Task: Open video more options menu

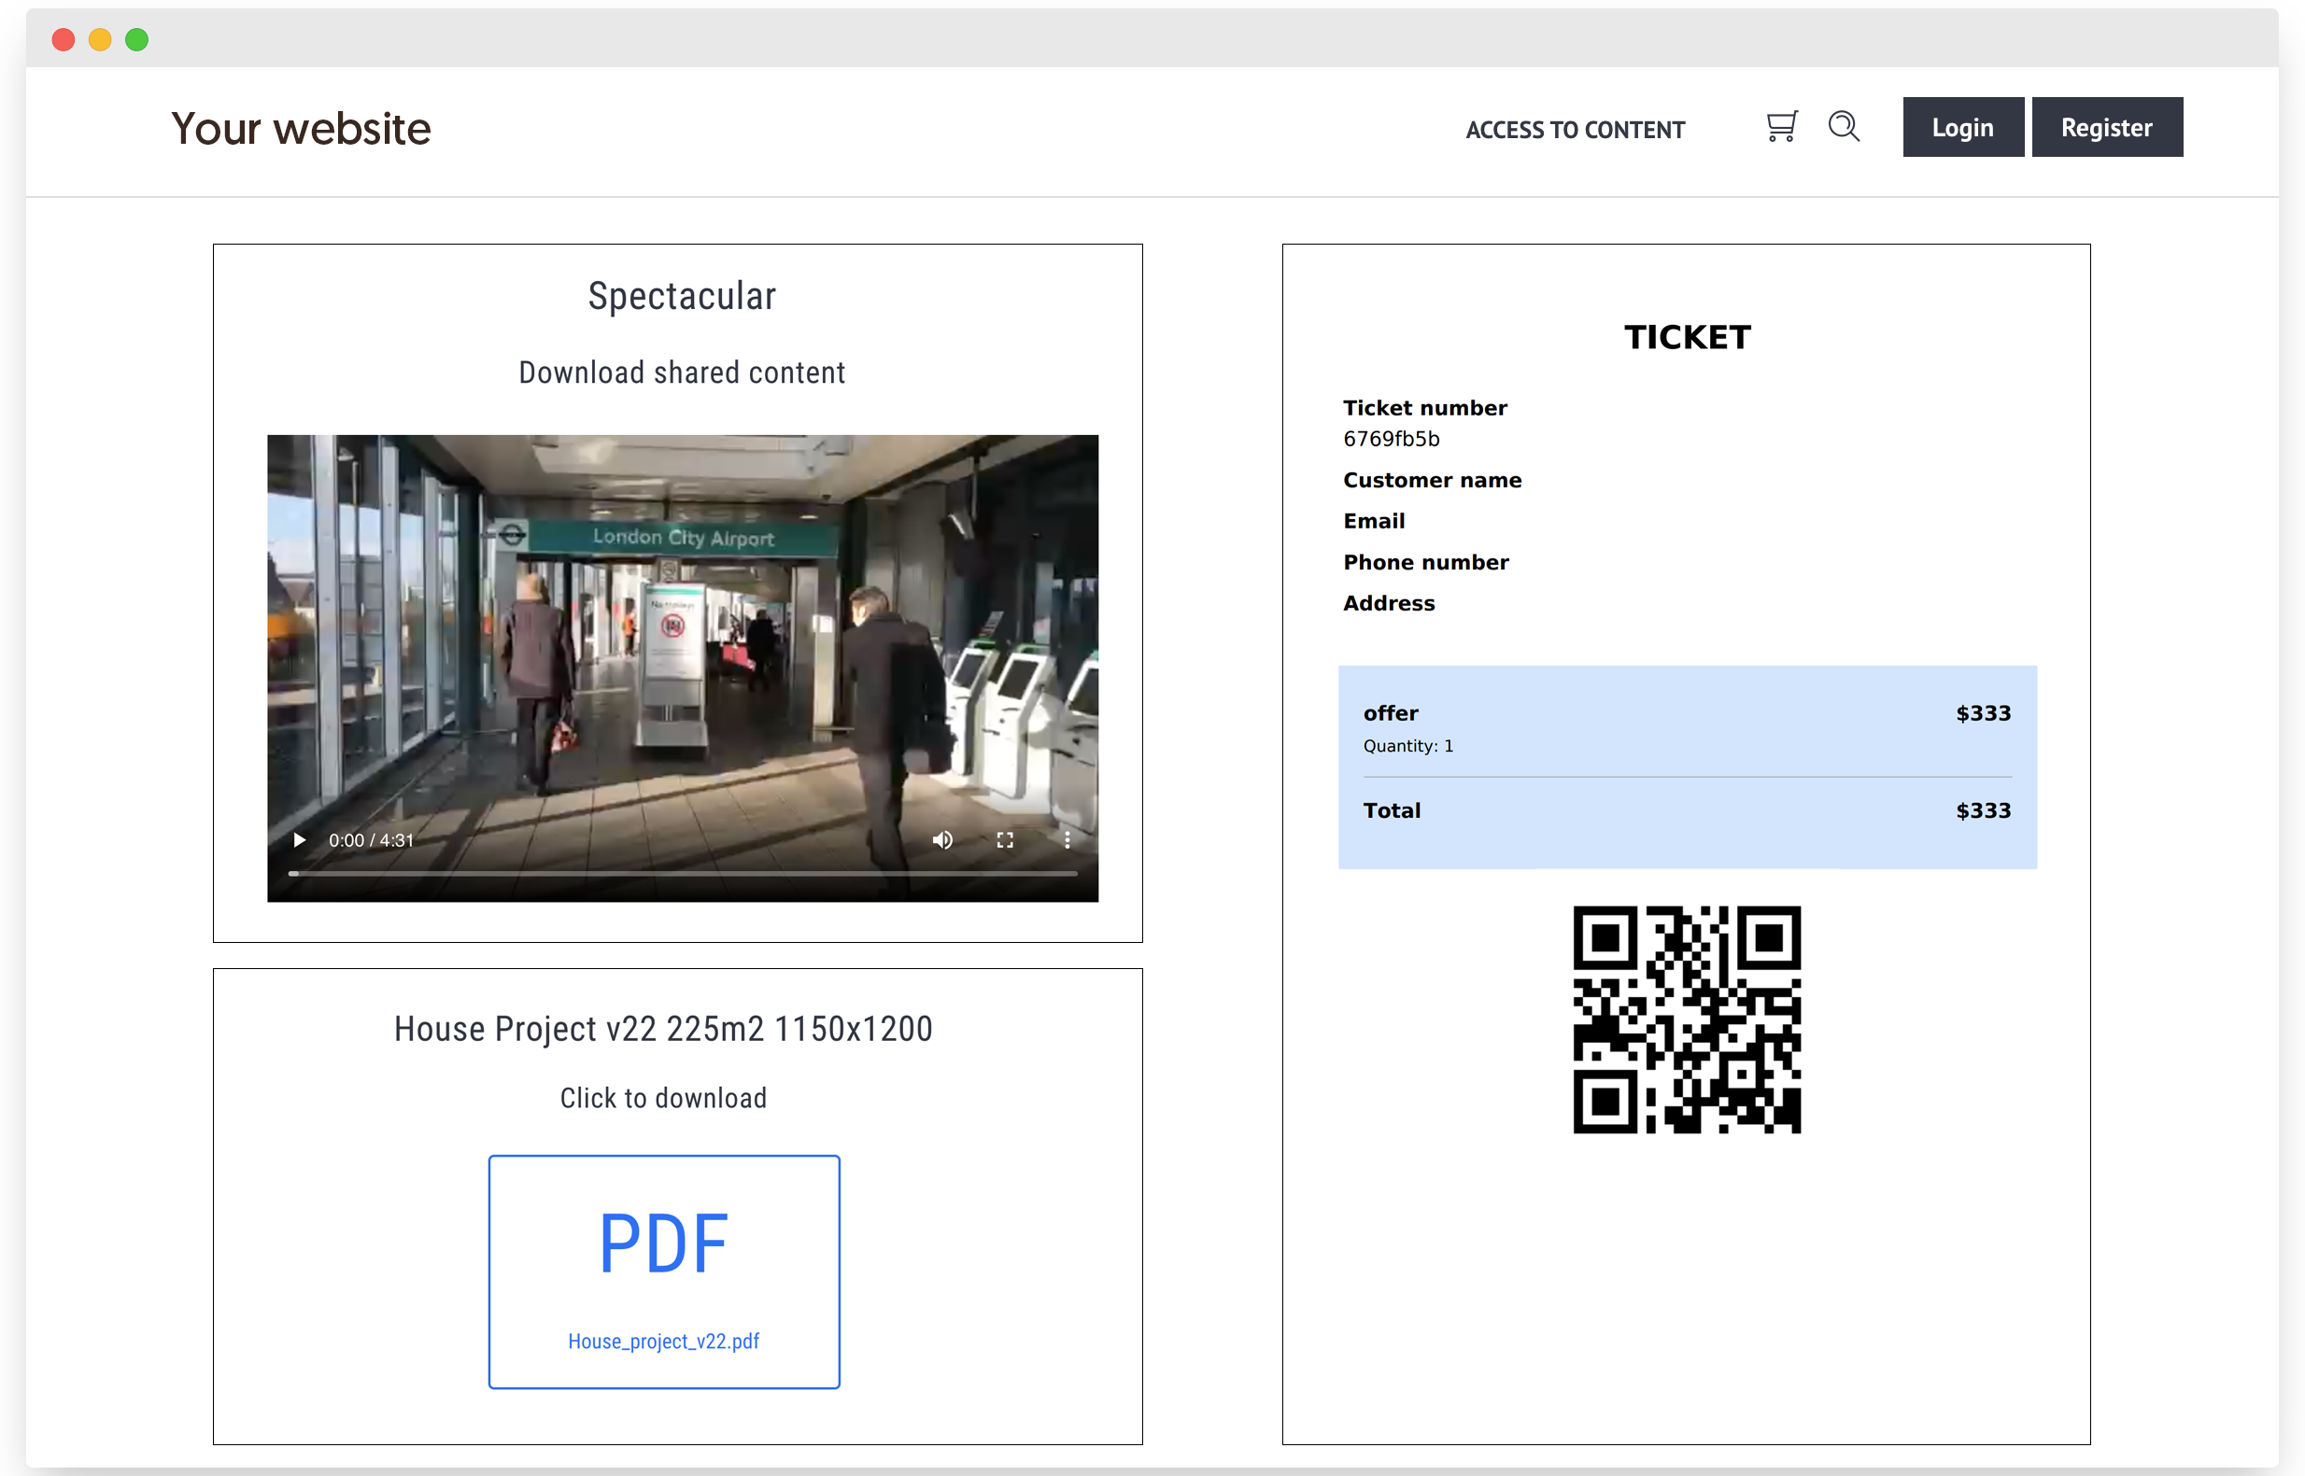Action: (x=1068, y=840)
